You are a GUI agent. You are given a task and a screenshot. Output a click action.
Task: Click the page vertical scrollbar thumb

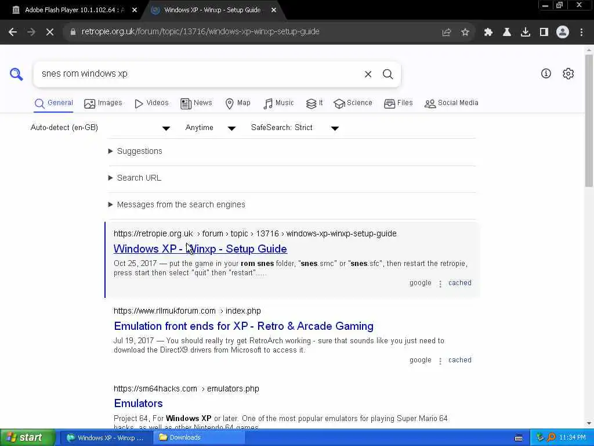(x=589, y=121)
